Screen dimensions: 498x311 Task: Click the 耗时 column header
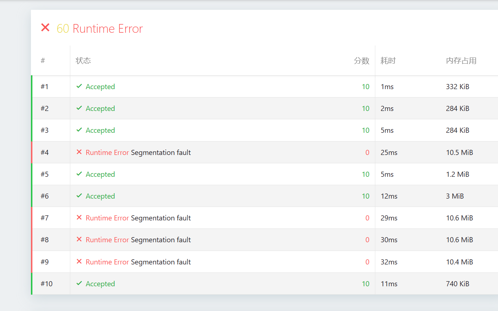388,61
